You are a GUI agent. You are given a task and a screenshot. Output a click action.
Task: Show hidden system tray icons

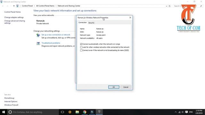[x=176, y=112]
